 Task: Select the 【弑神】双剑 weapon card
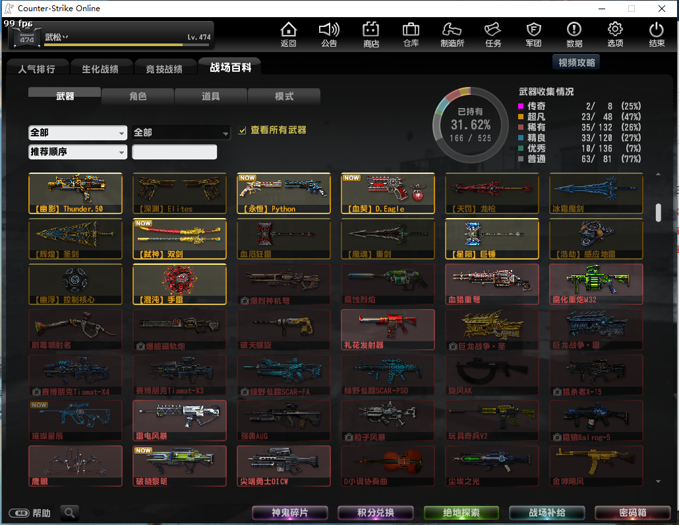[180, 239]
